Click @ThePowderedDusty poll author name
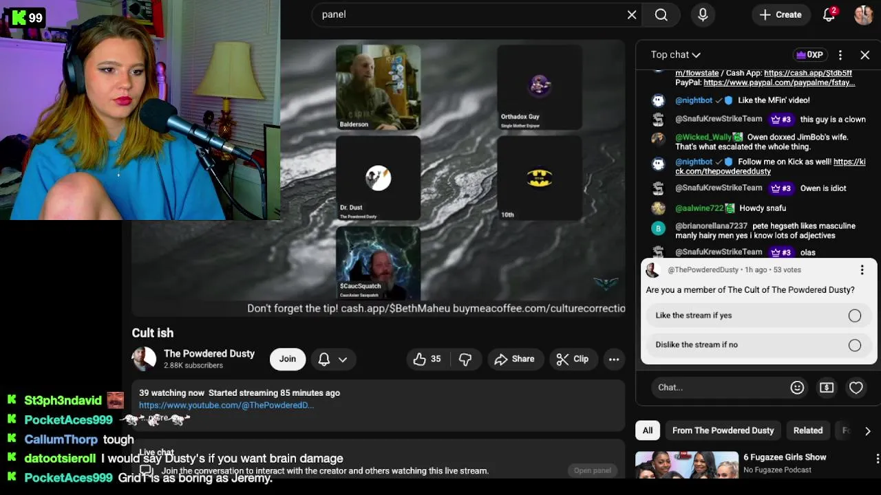 click(703, 270)
